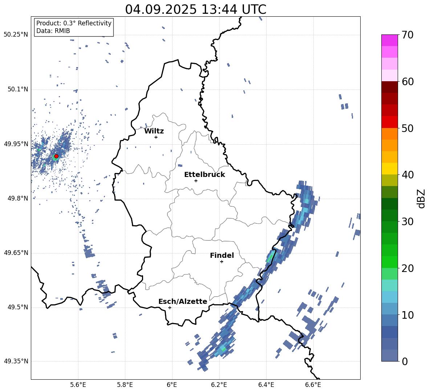Click the 5.8°E longitude label

tap(125, 385)
